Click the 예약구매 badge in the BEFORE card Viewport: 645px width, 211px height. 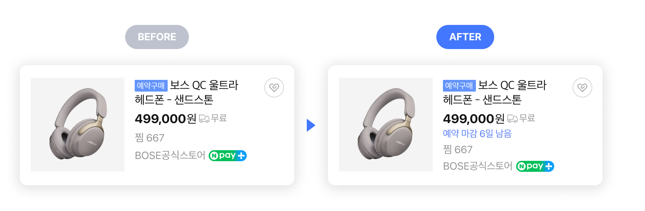151,85
